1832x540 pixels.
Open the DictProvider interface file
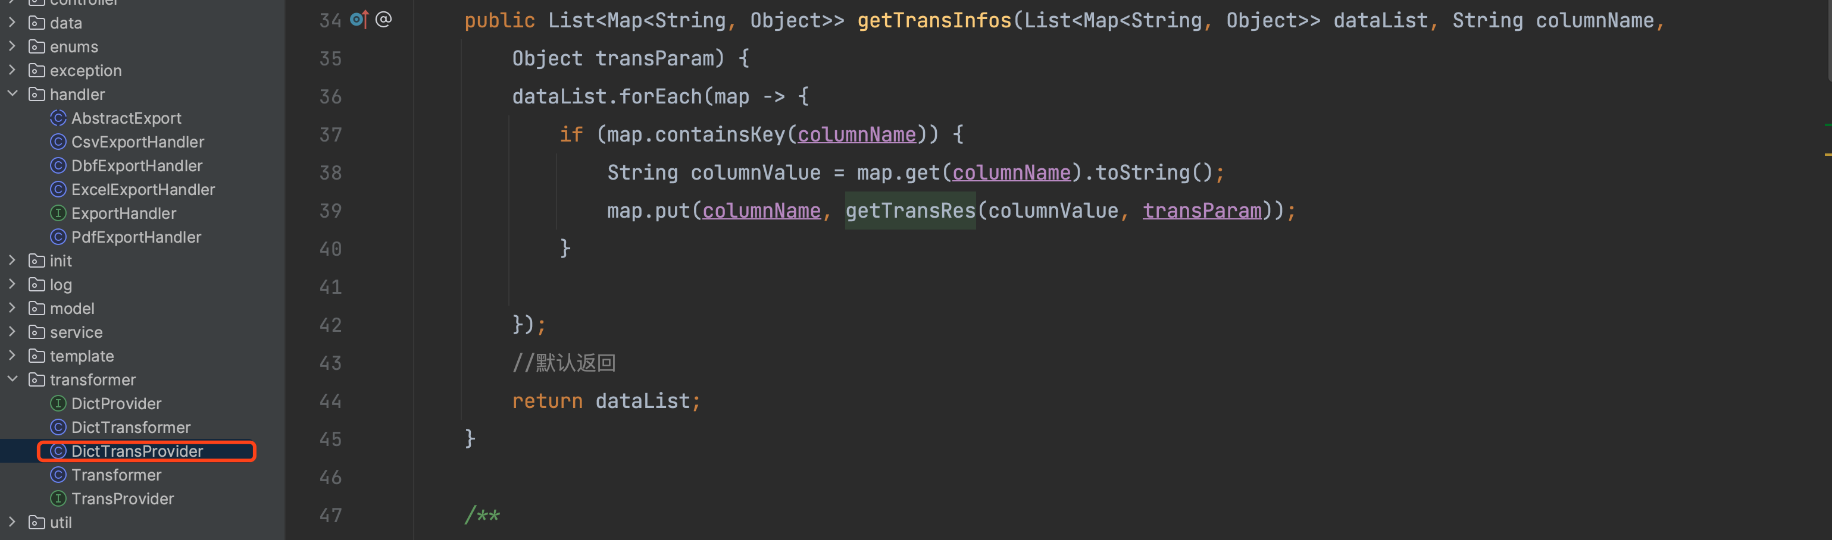point(116,404)
